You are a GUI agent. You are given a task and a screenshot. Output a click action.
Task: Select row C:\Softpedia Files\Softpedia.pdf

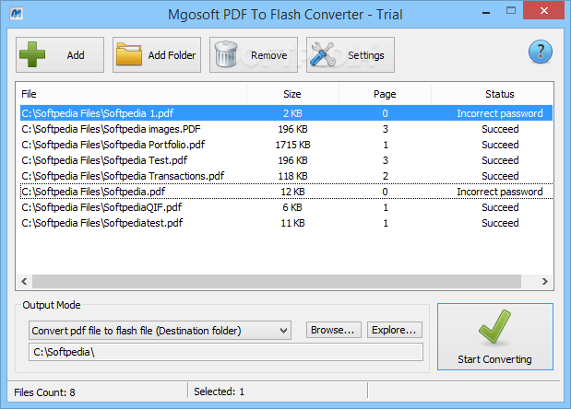click(286, 192)
